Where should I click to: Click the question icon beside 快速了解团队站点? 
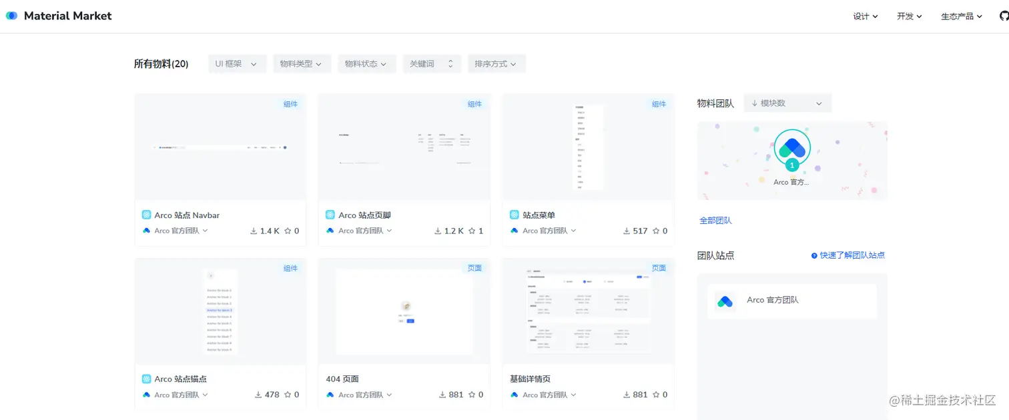coord(814,255)
